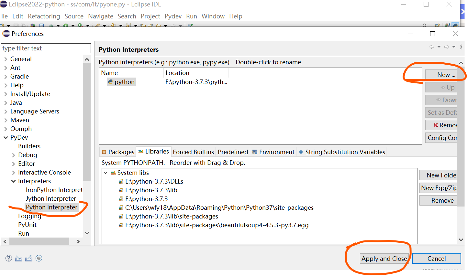The height and width of the screenshot is (276, 467).
Task: Select the Logging tree item
Action: click(x=29, y=216)
